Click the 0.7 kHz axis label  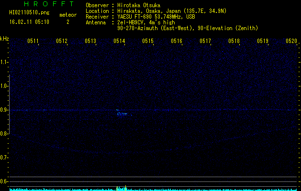pos(4,158)
